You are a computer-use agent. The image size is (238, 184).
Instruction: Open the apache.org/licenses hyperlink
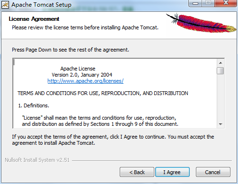[x=86, y=81]
